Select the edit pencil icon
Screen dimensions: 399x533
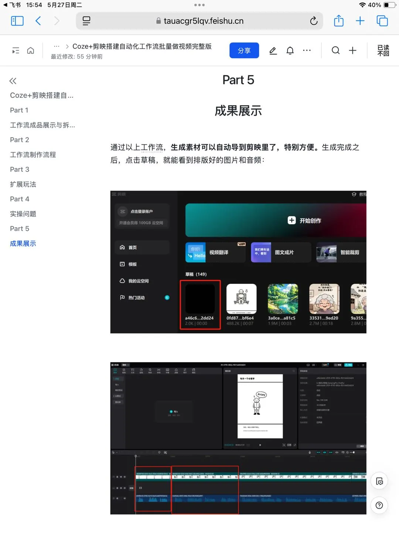point(273,50)
